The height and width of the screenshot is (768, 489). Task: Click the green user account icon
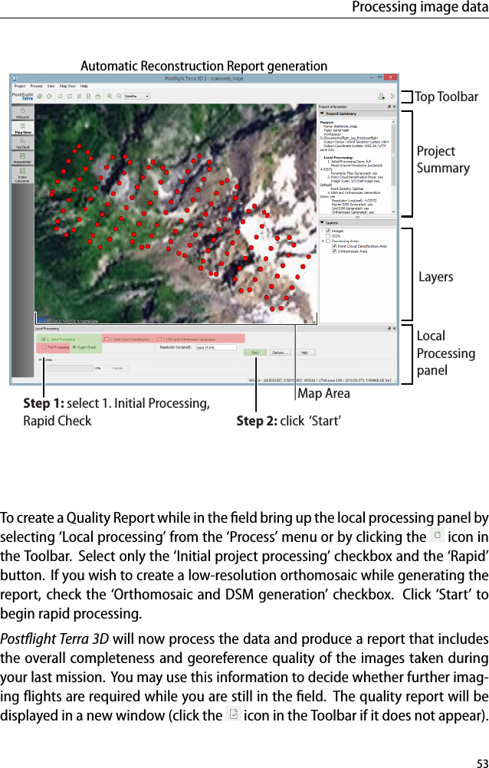click(381, 97)
